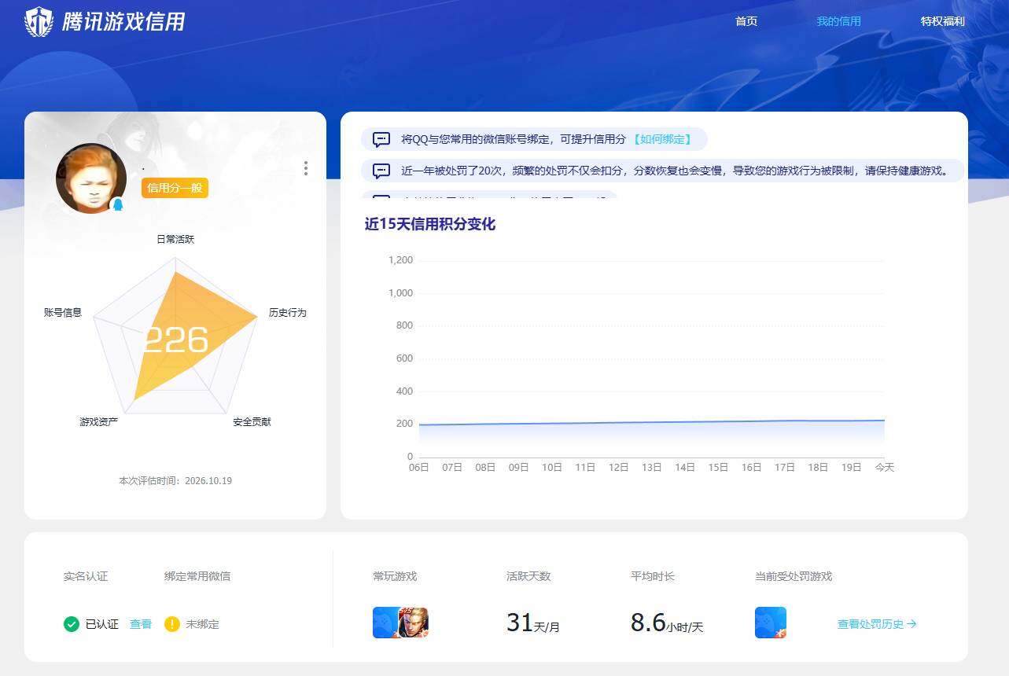Click the green verified checkmark icon

tap(72, 624)
